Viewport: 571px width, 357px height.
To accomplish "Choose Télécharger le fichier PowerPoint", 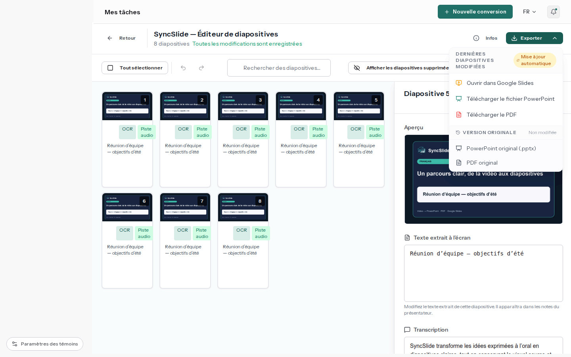I will point(506,99).
